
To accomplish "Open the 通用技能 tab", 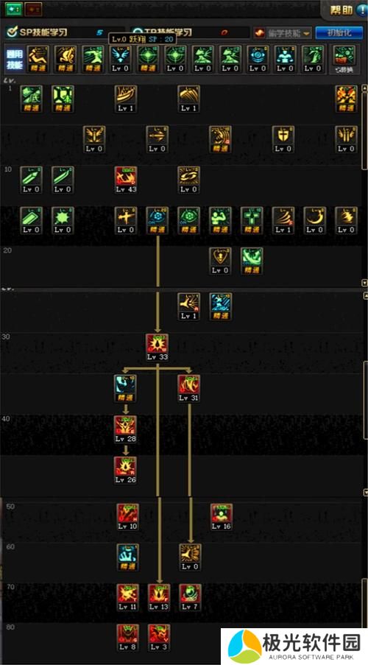I will click(14, 60).
